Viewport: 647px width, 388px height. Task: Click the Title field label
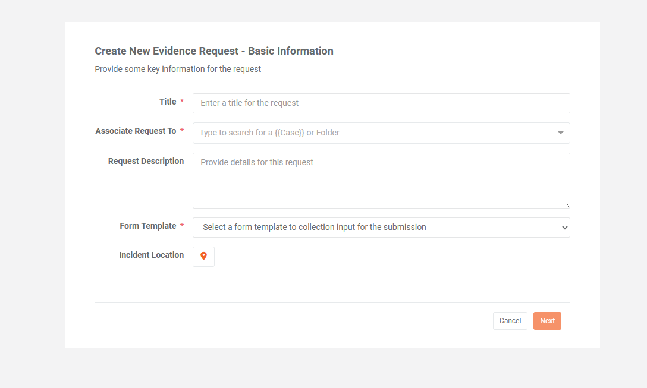[x=168, y=101]
